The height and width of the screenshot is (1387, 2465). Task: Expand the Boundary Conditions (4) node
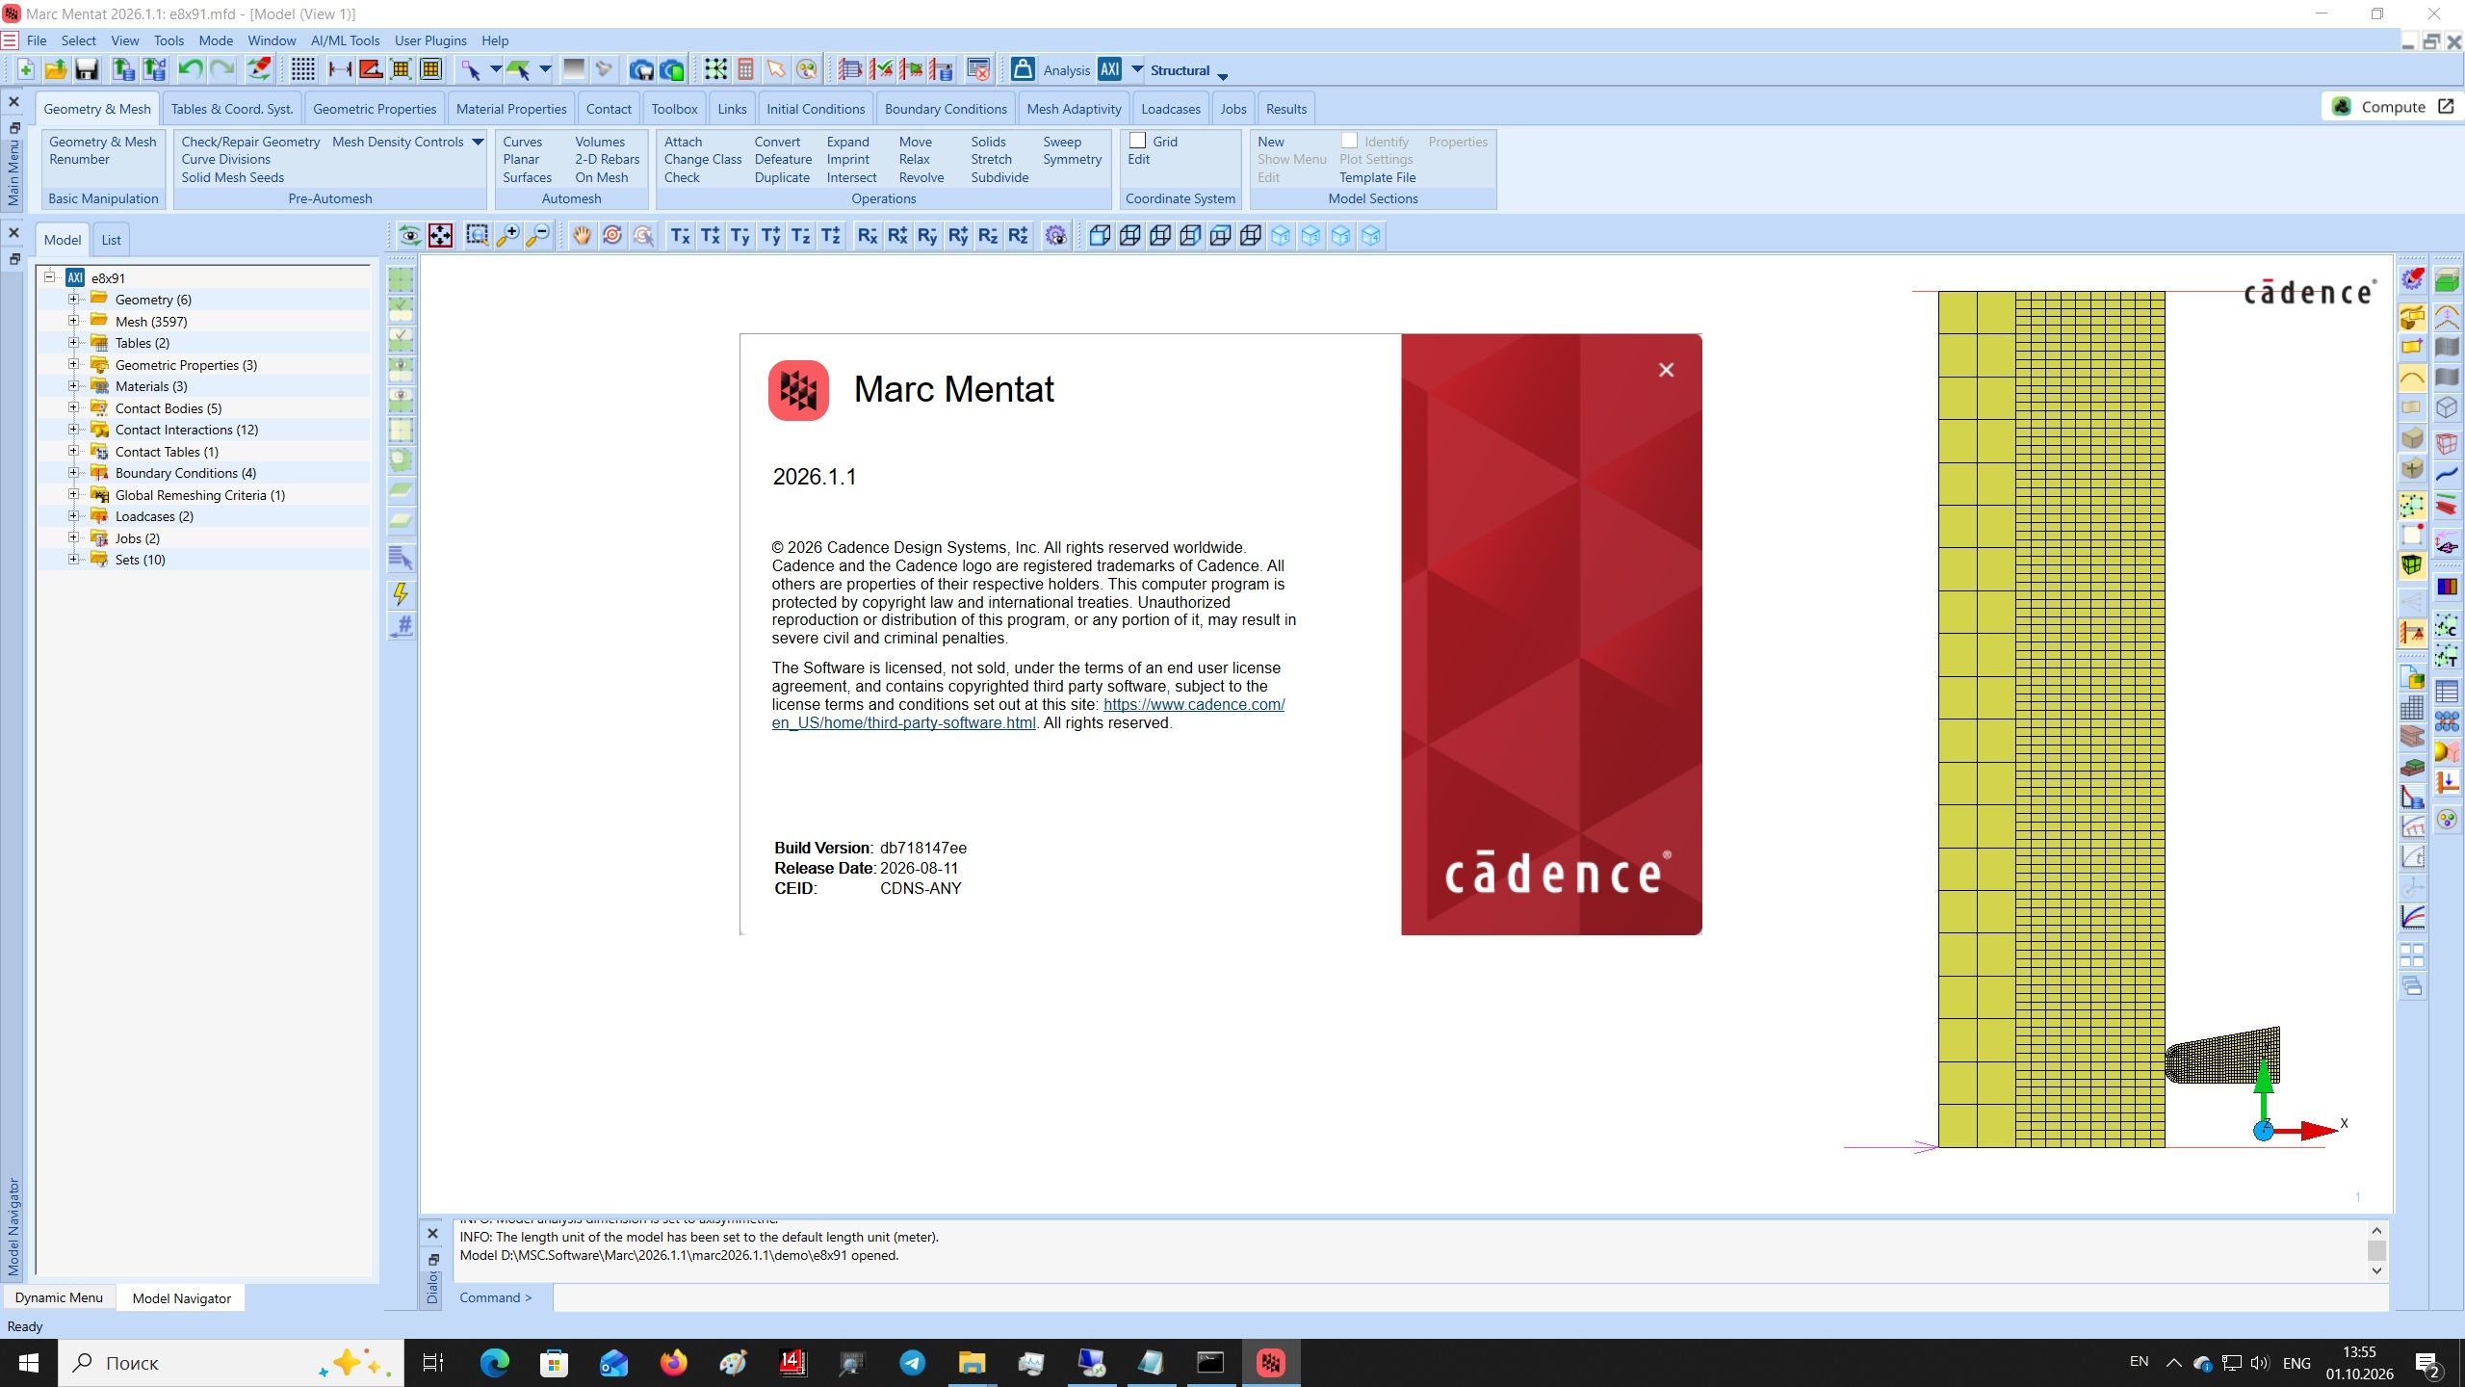point(73,473)
